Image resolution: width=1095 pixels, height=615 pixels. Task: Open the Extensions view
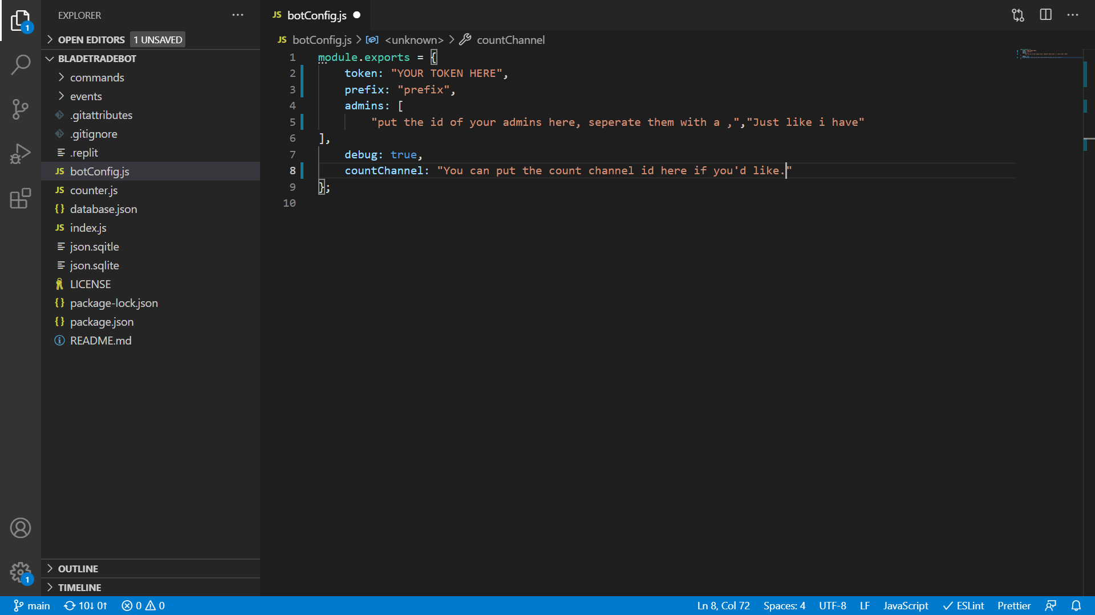coord(21,198)
